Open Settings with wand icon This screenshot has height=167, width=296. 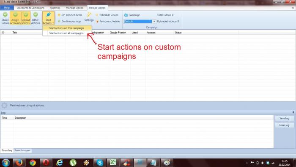click(x=89, y=17)
